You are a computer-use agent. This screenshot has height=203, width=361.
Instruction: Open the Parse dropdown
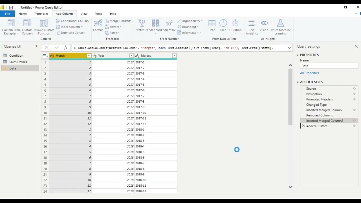112,33
